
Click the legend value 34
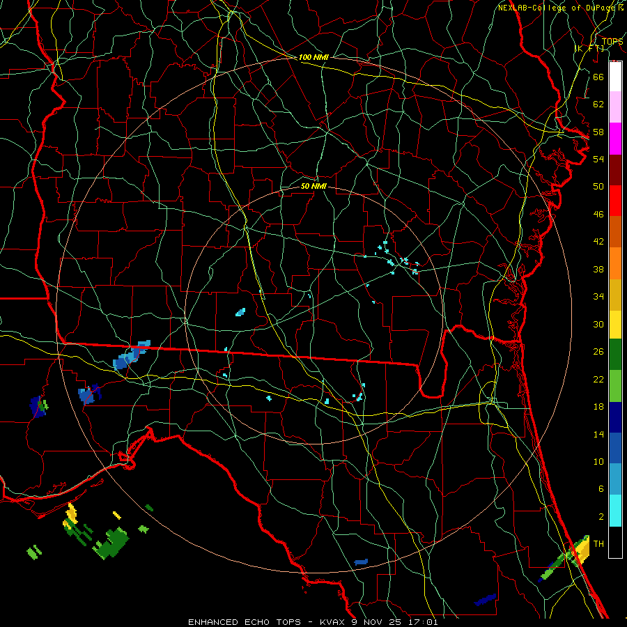[x=598, y=296]
